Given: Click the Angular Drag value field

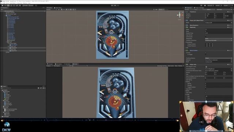Looking at the screenshot, I should 219,33.
